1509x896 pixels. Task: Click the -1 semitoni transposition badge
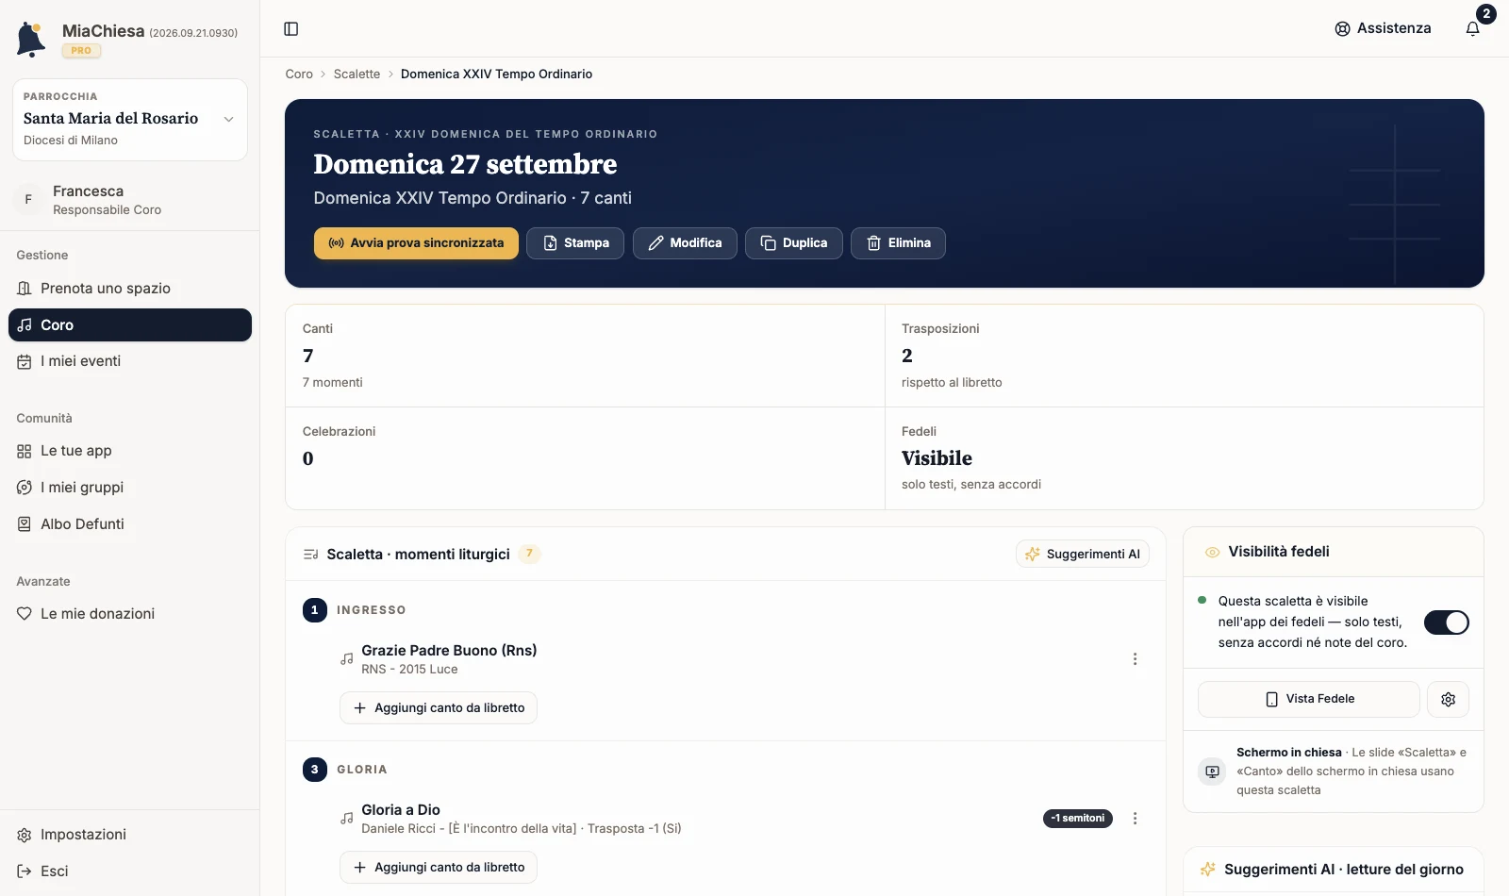1078,819
